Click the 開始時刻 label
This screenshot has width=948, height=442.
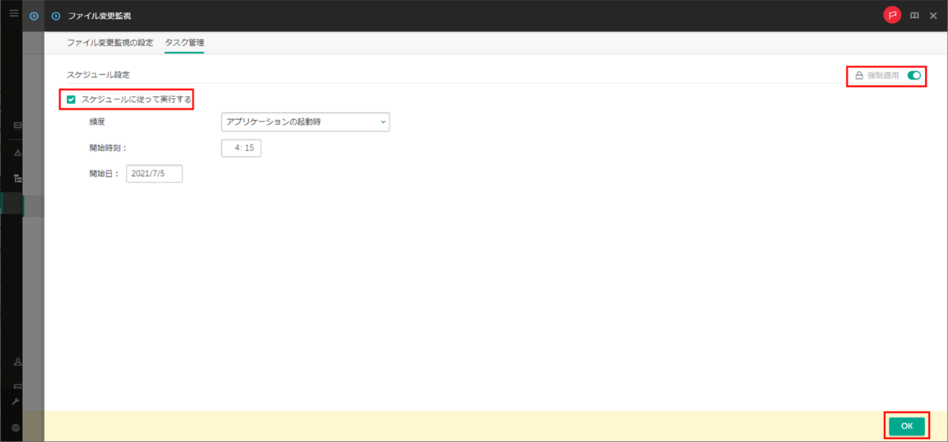pyautogui.click(x=108, y=148)
